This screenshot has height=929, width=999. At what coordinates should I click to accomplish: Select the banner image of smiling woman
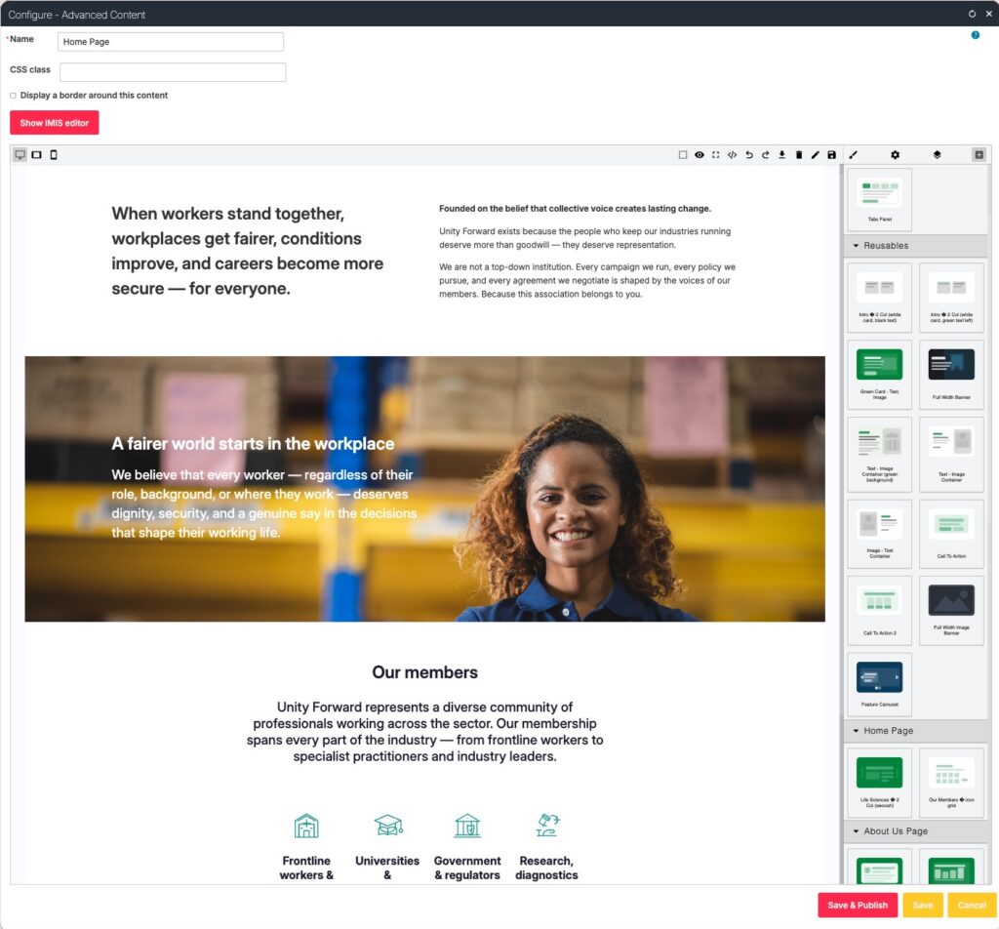coord(425,489)
